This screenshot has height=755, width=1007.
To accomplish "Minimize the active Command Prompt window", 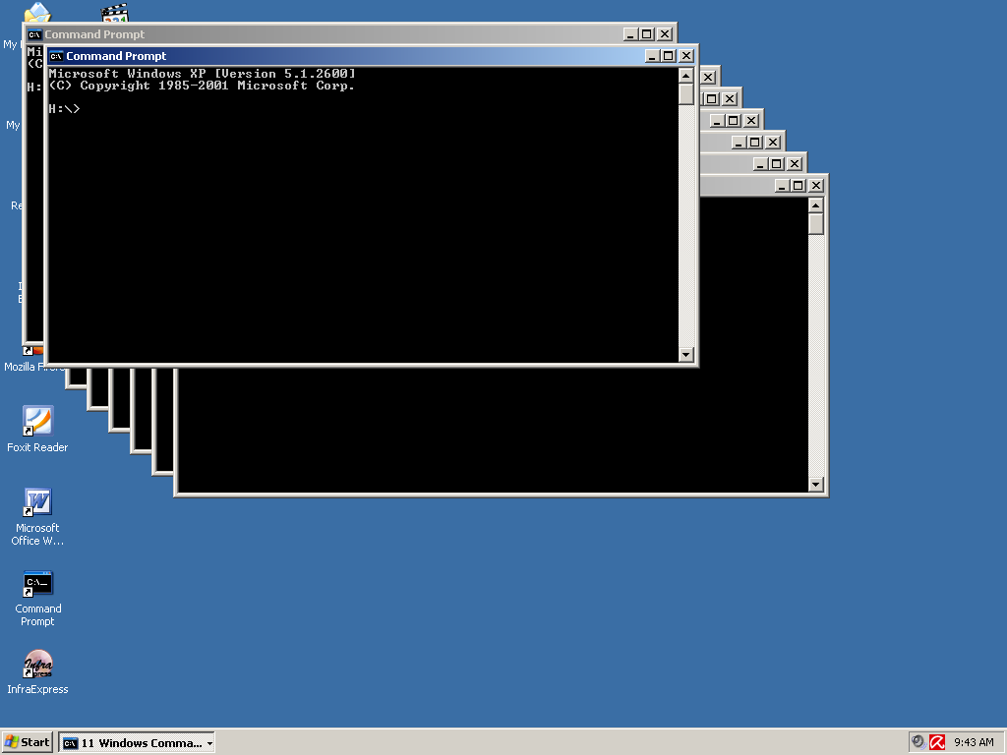I will (x=652, y=56).
